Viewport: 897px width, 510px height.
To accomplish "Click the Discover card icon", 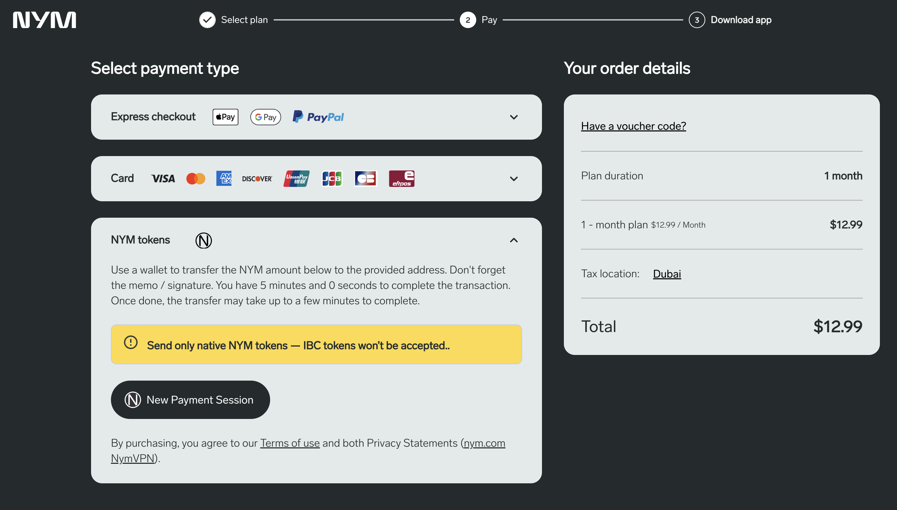I will pyautogui.click(x=257, y=178).
